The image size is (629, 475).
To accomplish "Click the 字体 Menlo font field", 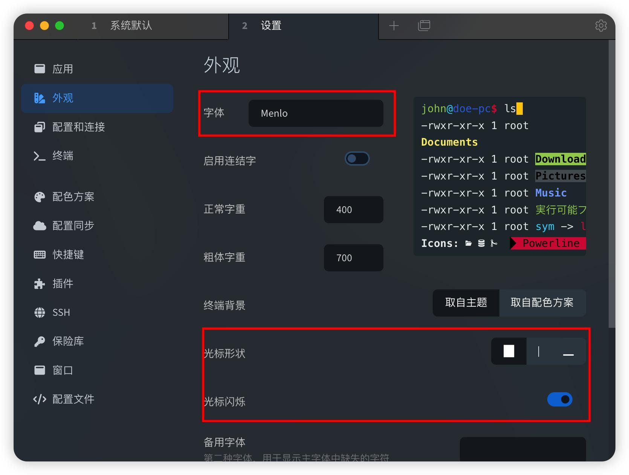I will [316, 113].
